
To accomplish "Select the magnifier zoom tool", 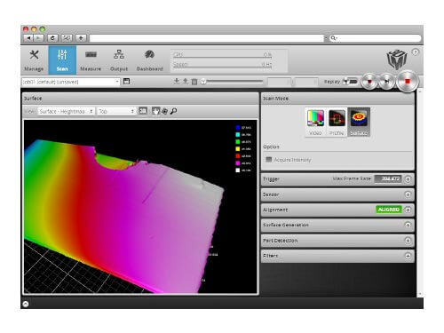I will tap(174, 111).
